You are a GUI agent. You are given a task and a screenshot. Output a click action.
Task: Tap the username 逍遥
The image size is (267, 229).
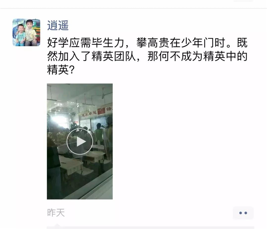58,26
